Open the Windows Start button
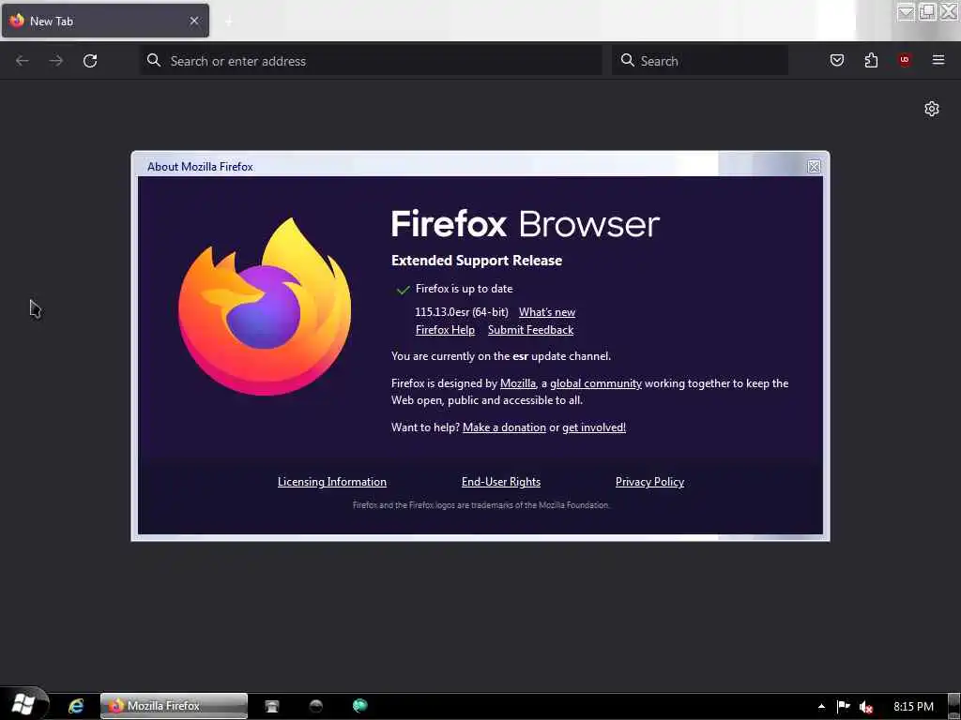 [x=23, y=705]
